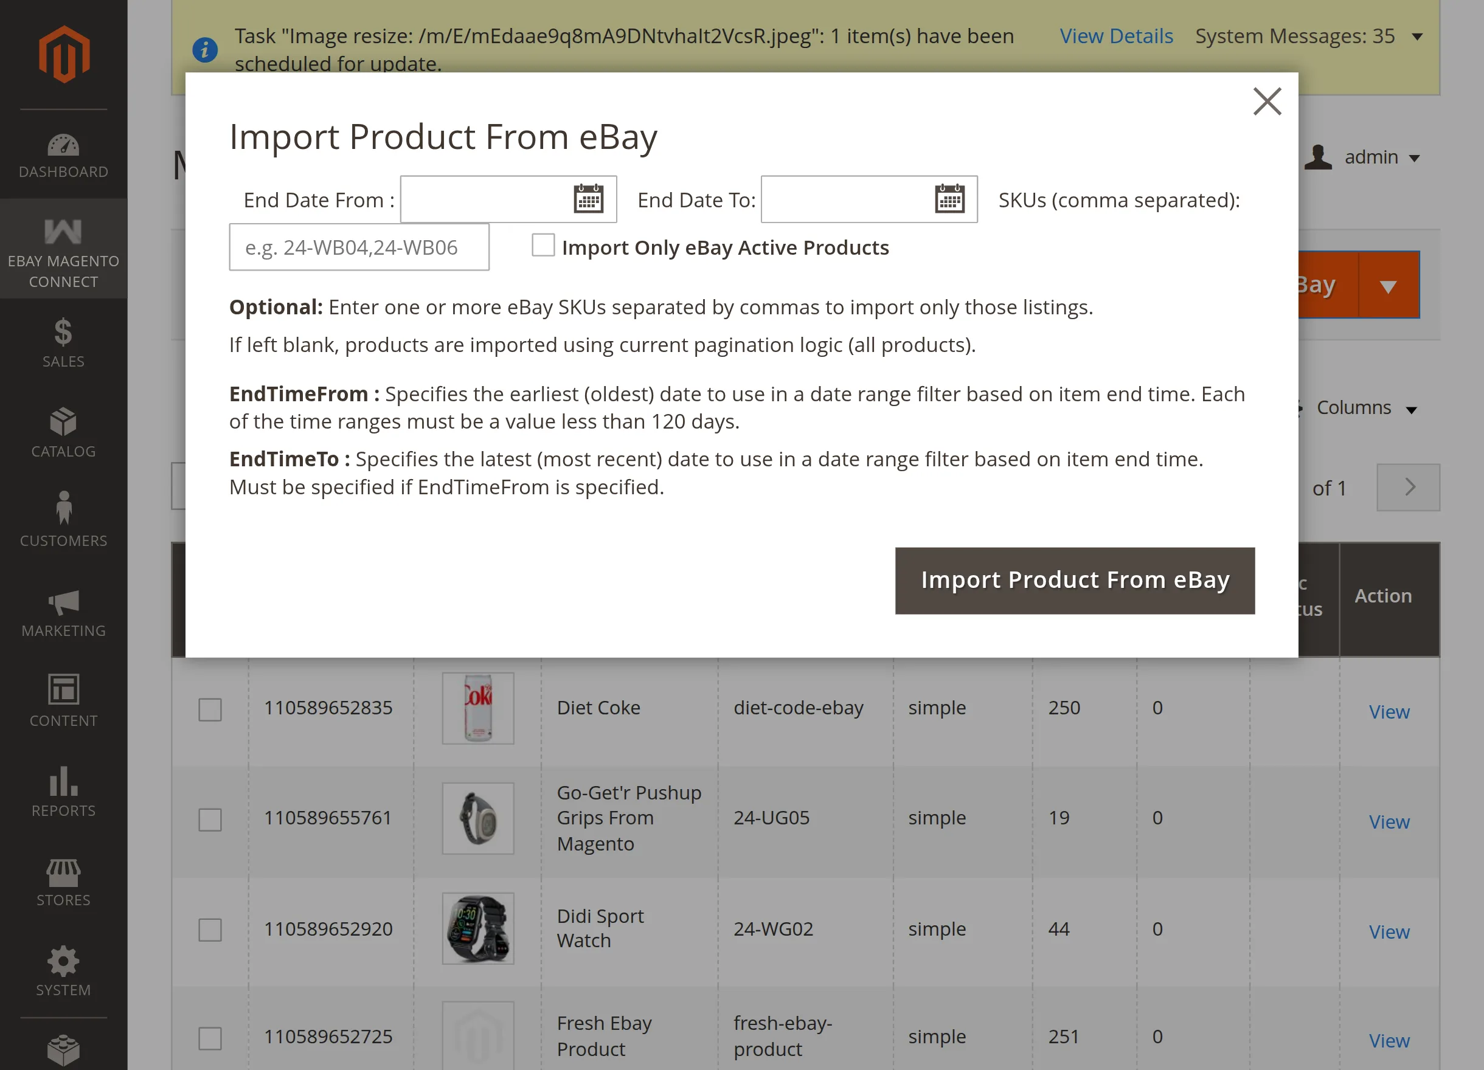Focus the SKUs comma separated input field

(x=359, y=247)
